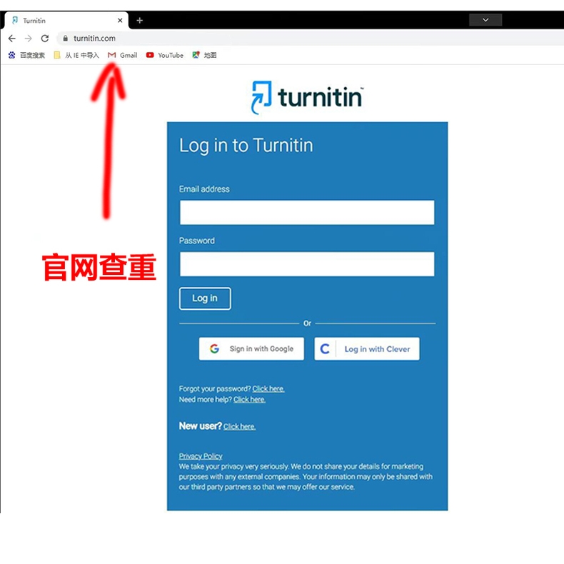Open a new browser tab
Screen dimensions: 564x564
(140, 21)
